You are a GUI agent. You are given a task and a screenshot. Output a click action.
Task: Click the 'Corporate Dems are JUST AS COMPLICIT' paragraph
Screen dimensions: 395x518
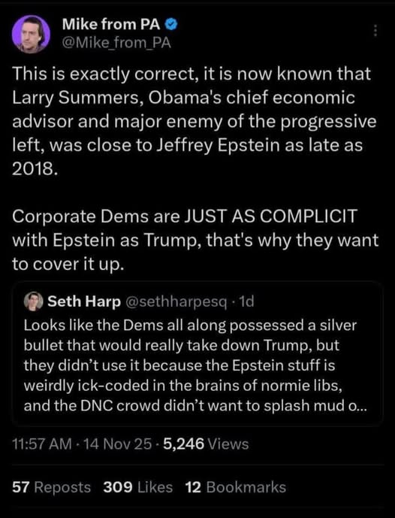195,240
